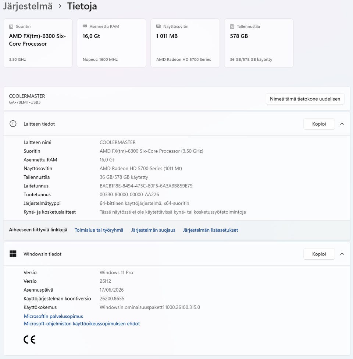Click the processor icon on Suoritin card

[11, 27]
